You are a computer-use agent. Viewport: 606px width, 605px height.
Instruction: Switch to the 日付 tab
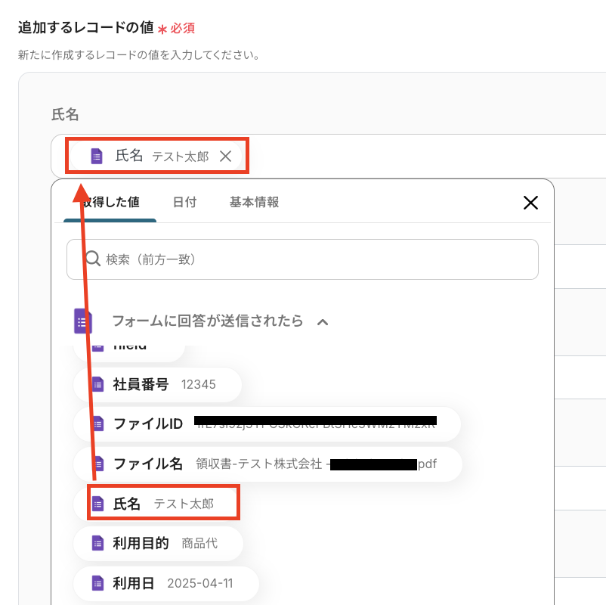tap(184, 202)
